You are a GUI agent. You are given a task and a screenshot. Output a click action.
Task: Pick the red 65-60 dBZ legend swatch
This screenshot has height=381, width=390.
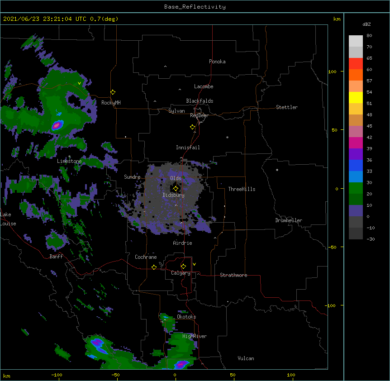[356, 64]
